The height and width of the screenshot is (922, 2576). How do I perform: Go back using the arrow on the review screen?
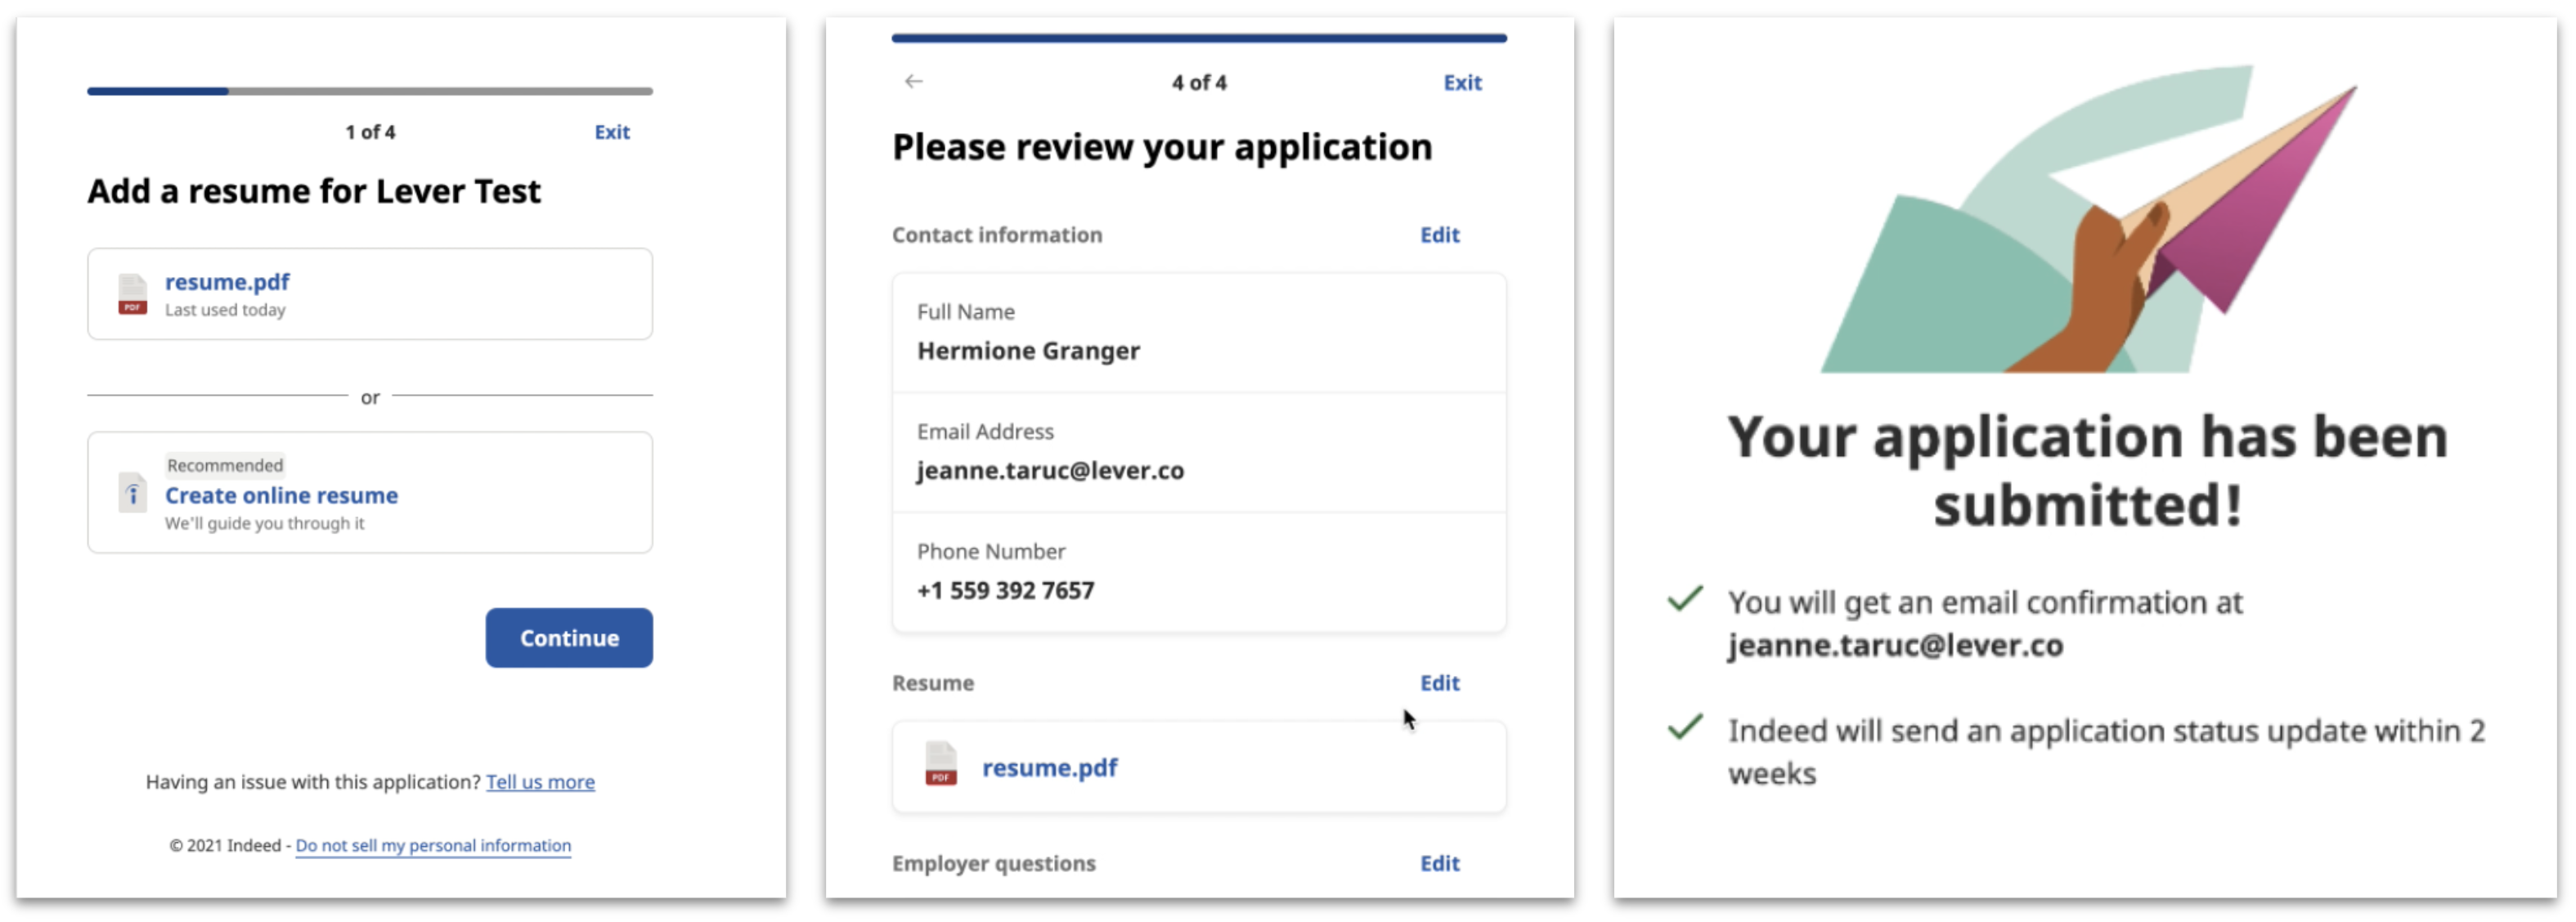tap(913, 82)
